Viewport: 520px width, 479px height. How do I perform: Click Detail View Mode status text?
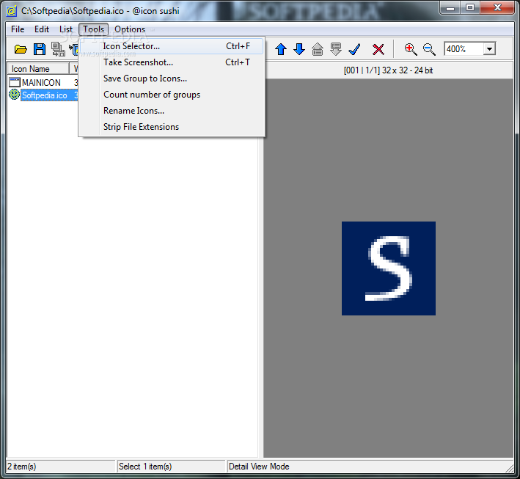259,467
